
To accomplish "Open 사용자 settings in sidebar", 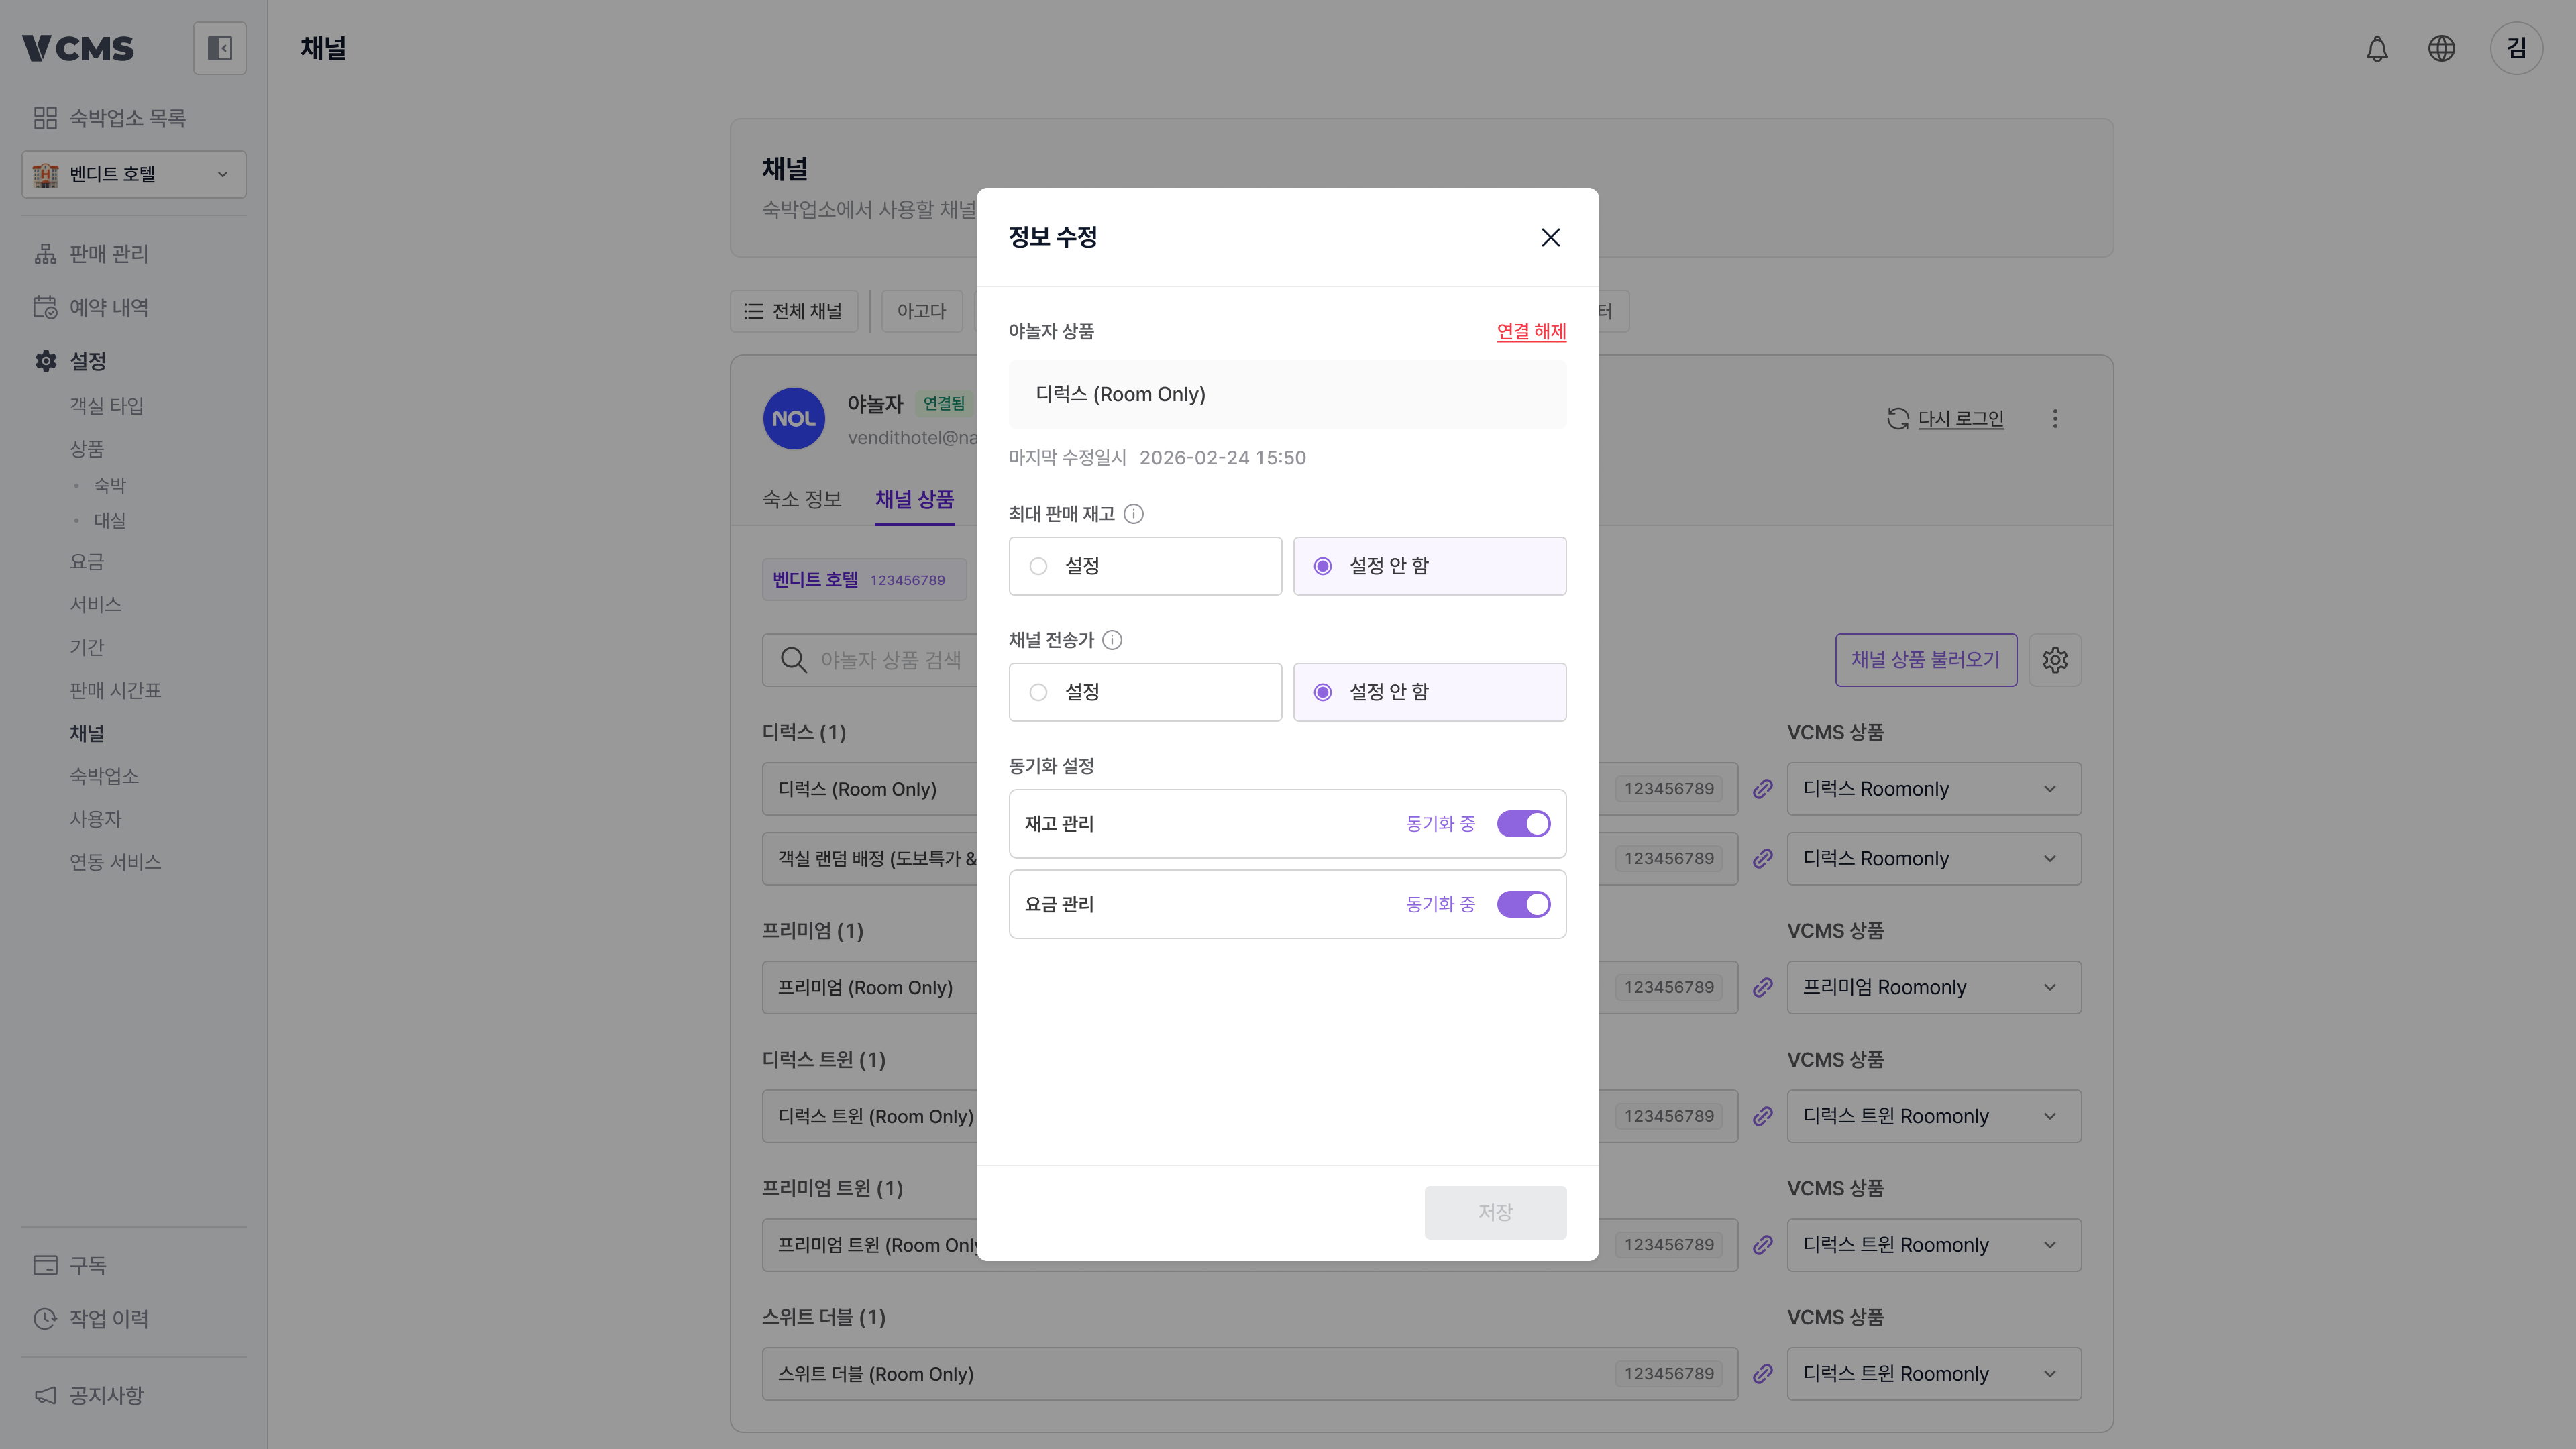I will click(x=95, y=819).
